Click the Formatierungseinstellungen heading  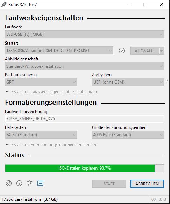51,103
